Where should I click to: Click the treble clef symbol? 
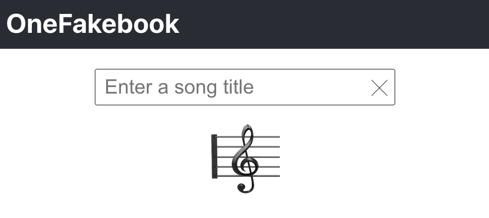(x=245, y=158)
